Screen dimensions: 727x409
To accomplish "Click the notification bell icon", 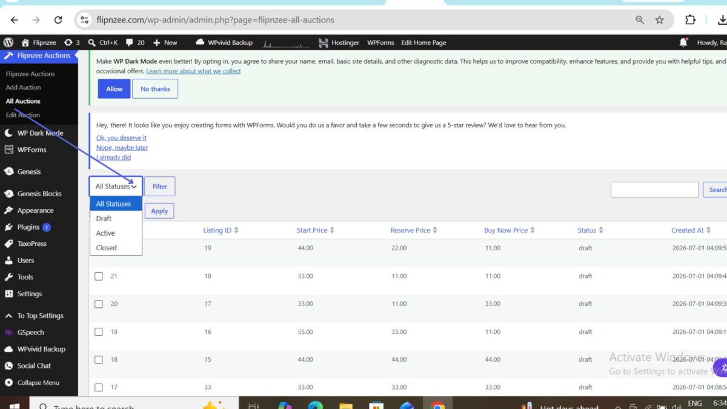I will pos(683,42).
